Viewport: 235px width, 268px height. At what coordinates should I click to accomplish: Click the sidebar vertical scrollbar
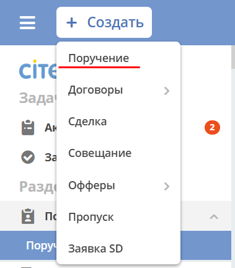coord(233,58)
